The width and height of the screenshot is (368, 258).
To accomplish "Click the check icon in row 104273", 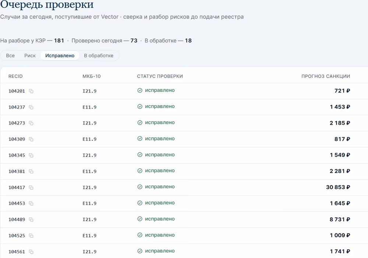I will pos(140,122).
